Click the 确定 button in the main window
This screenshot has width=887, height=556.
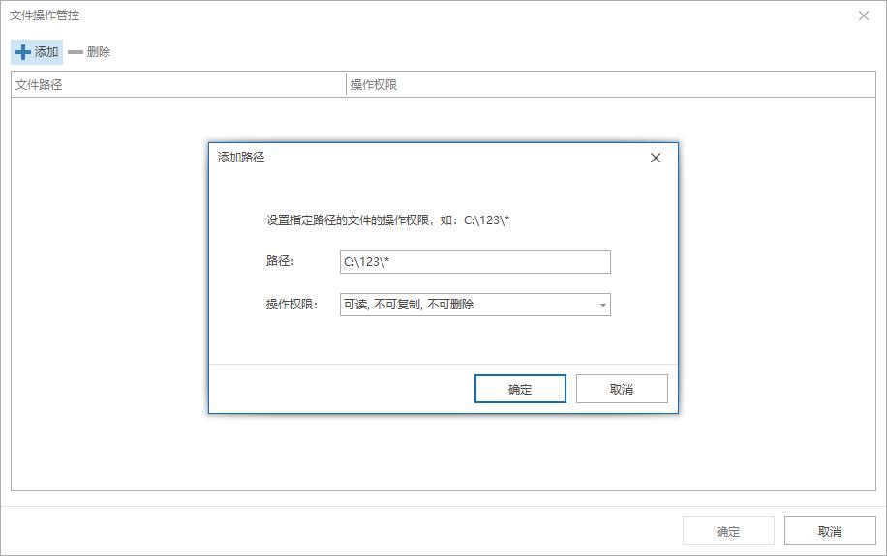[x=728, y=531]
